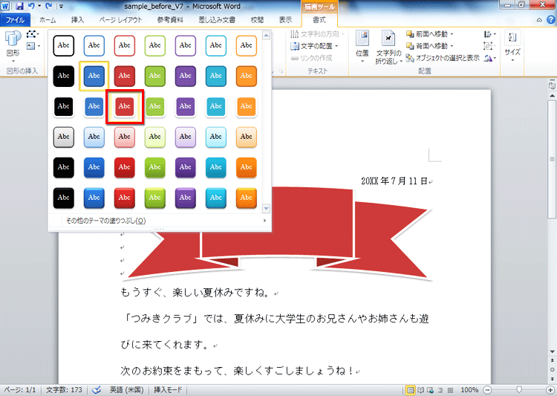Open the ホーム tab
This screenshot has width=557, height=396.
pos(48,20)
